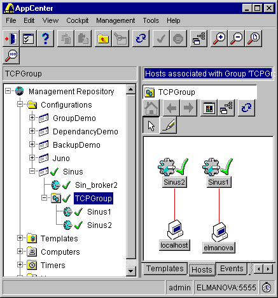Switch to the Templates tab
278x298 pixels.
click(x=165, y=269)
